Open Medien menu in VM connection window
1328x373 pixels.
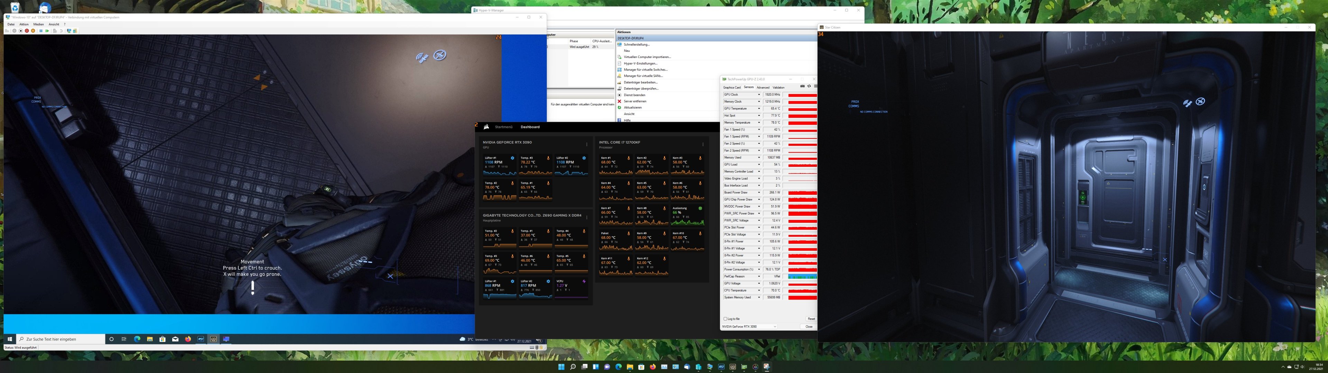tap(39, 24)
